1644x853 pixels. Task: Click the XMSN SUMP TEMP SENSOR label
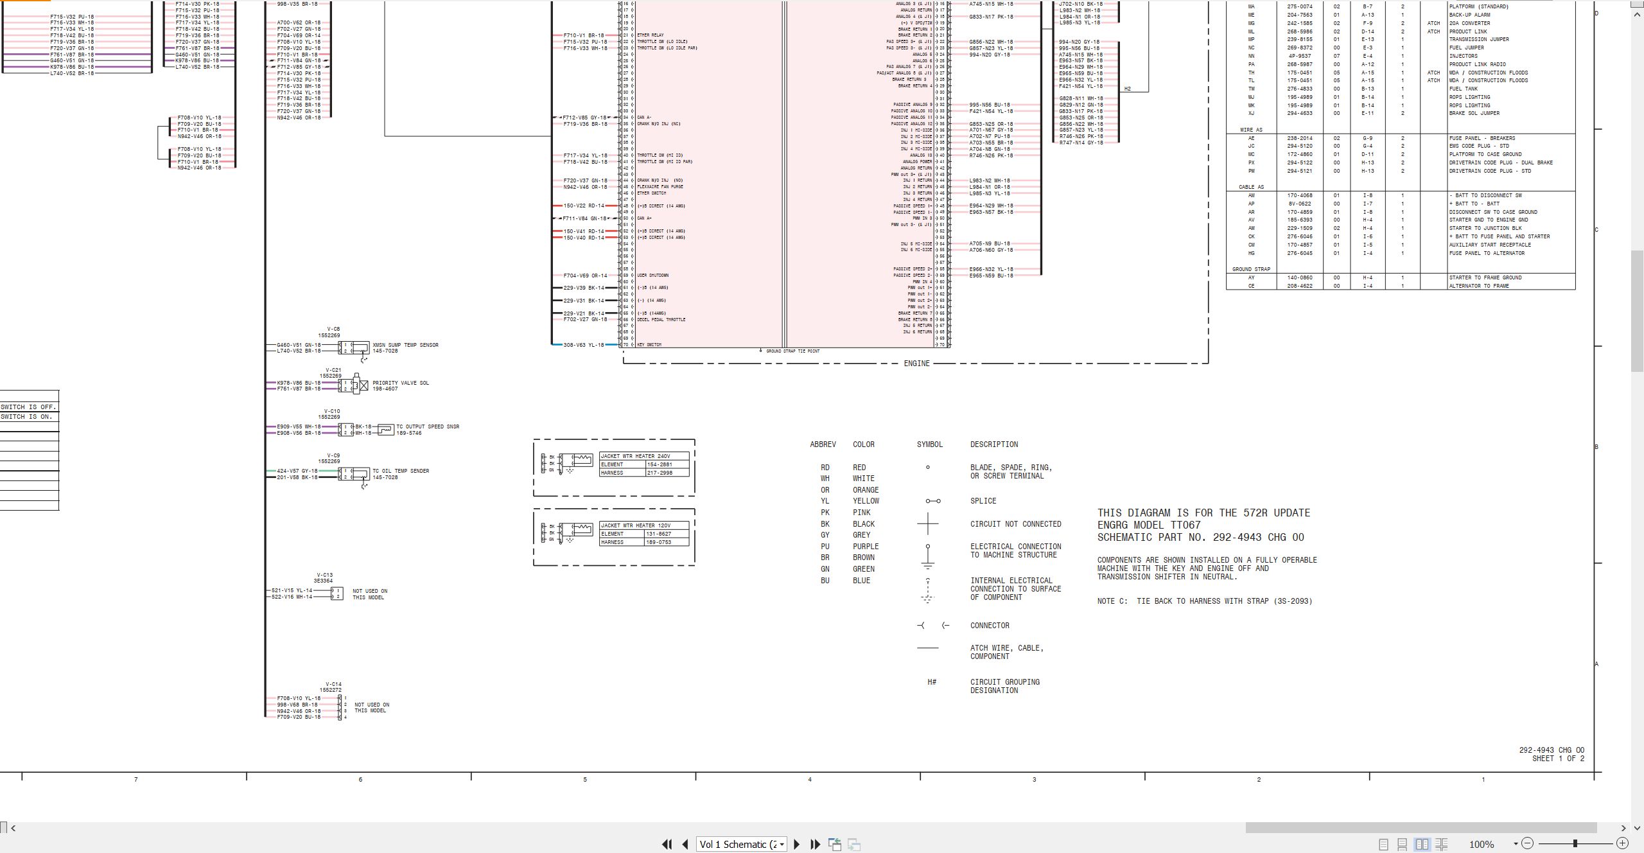pos(405,345)
